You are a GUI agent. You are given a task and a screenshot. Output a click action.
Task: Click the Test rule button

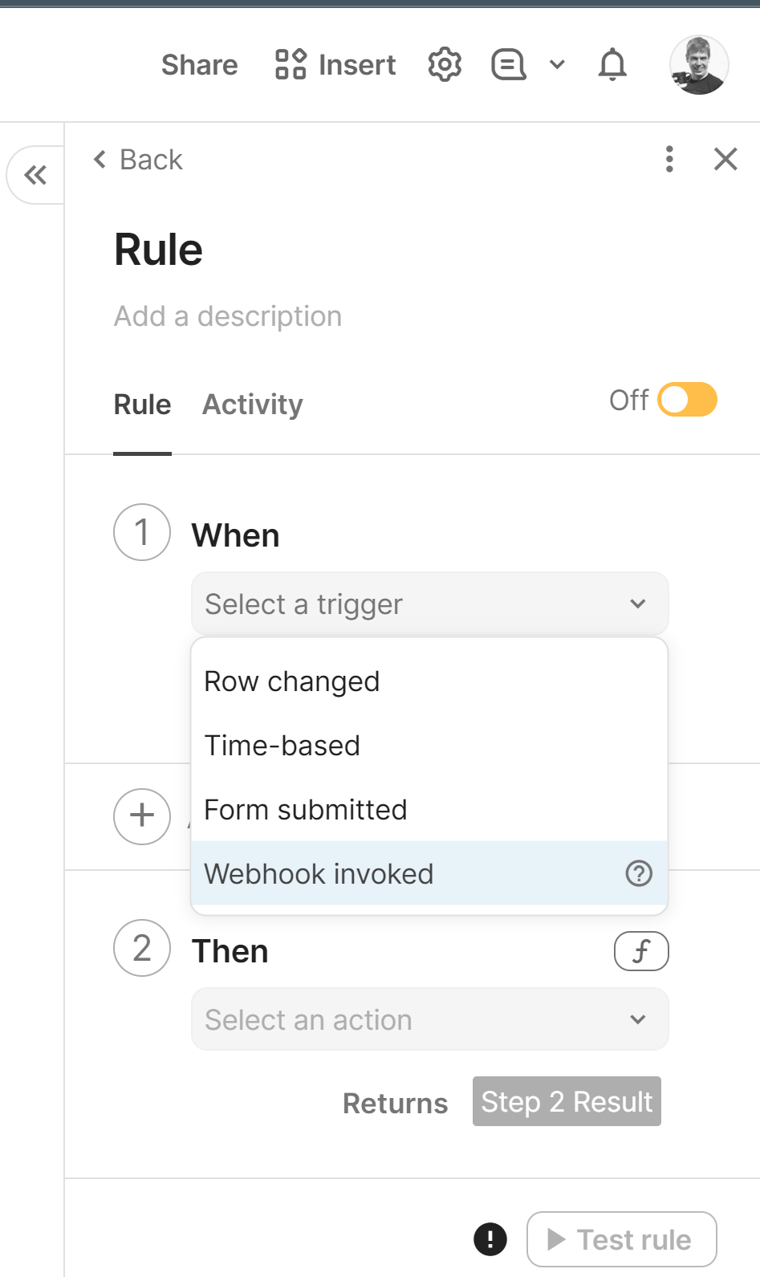click(621, 1239)
